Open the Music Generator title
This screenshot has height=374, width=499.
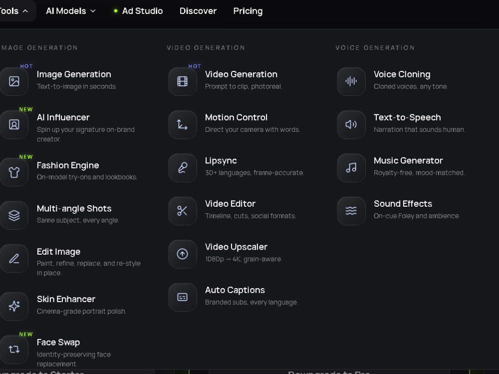click(x=408, y=161)
